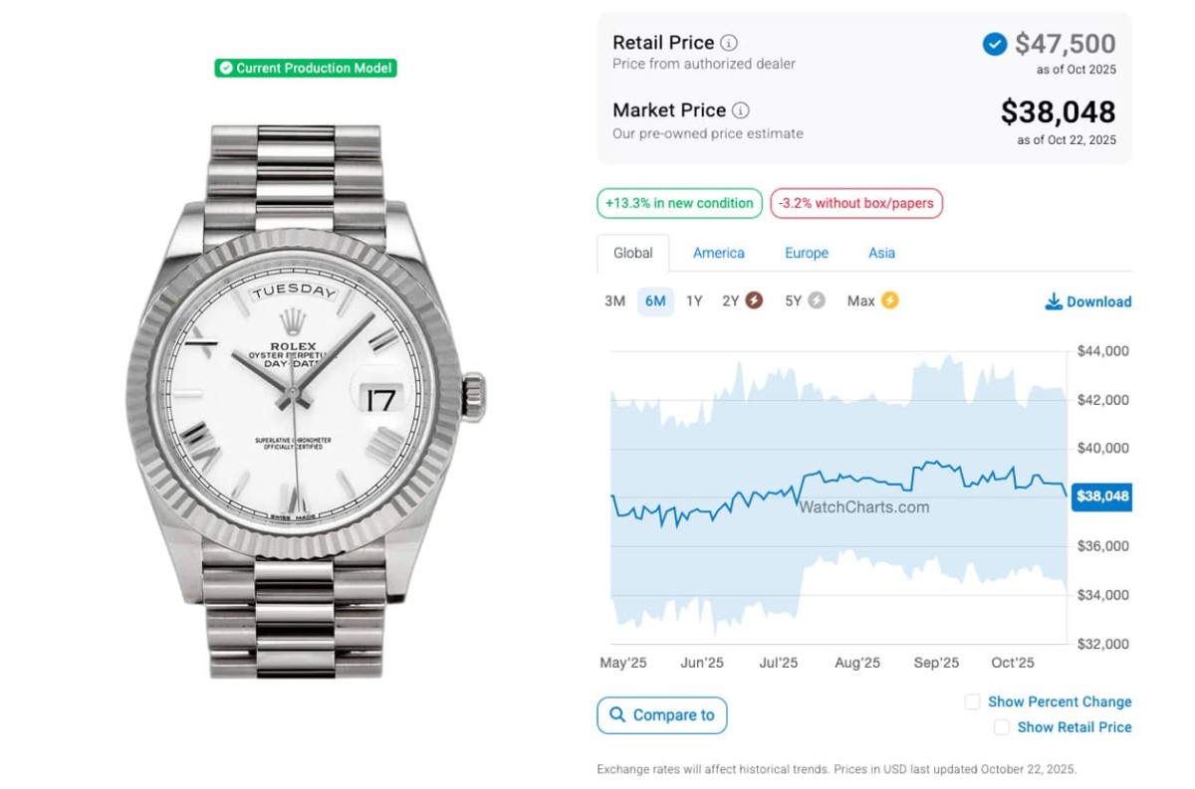Viewport: 1195px width, 789px height.
Task: Click the Download link
Action: pyautogui.click(x=1098, y=301)
